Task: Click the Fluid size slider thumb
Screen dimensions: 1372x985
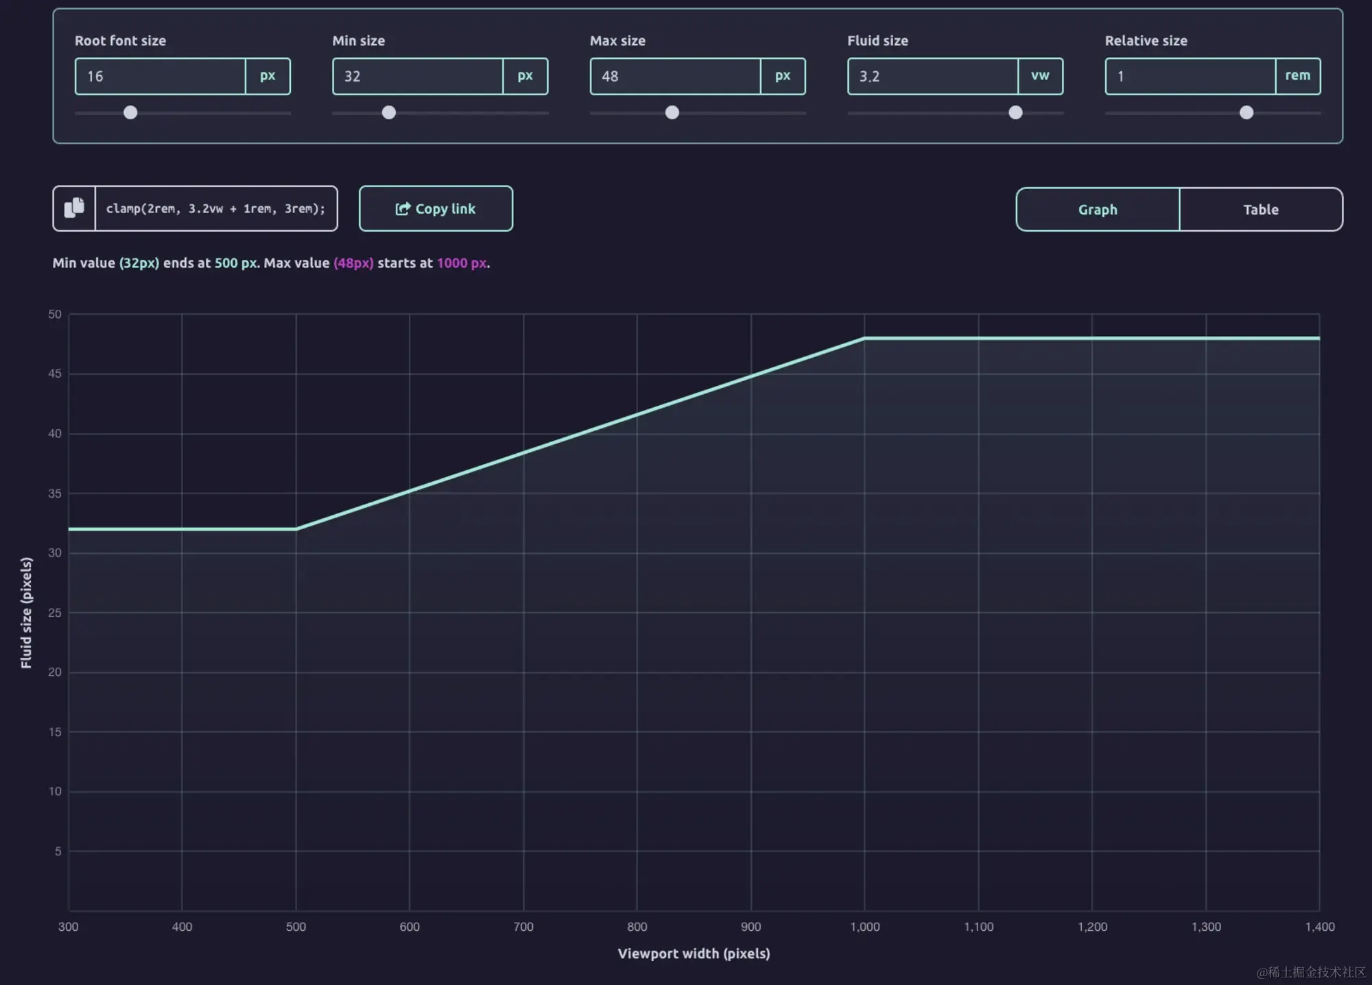Action: [1015, 112]
